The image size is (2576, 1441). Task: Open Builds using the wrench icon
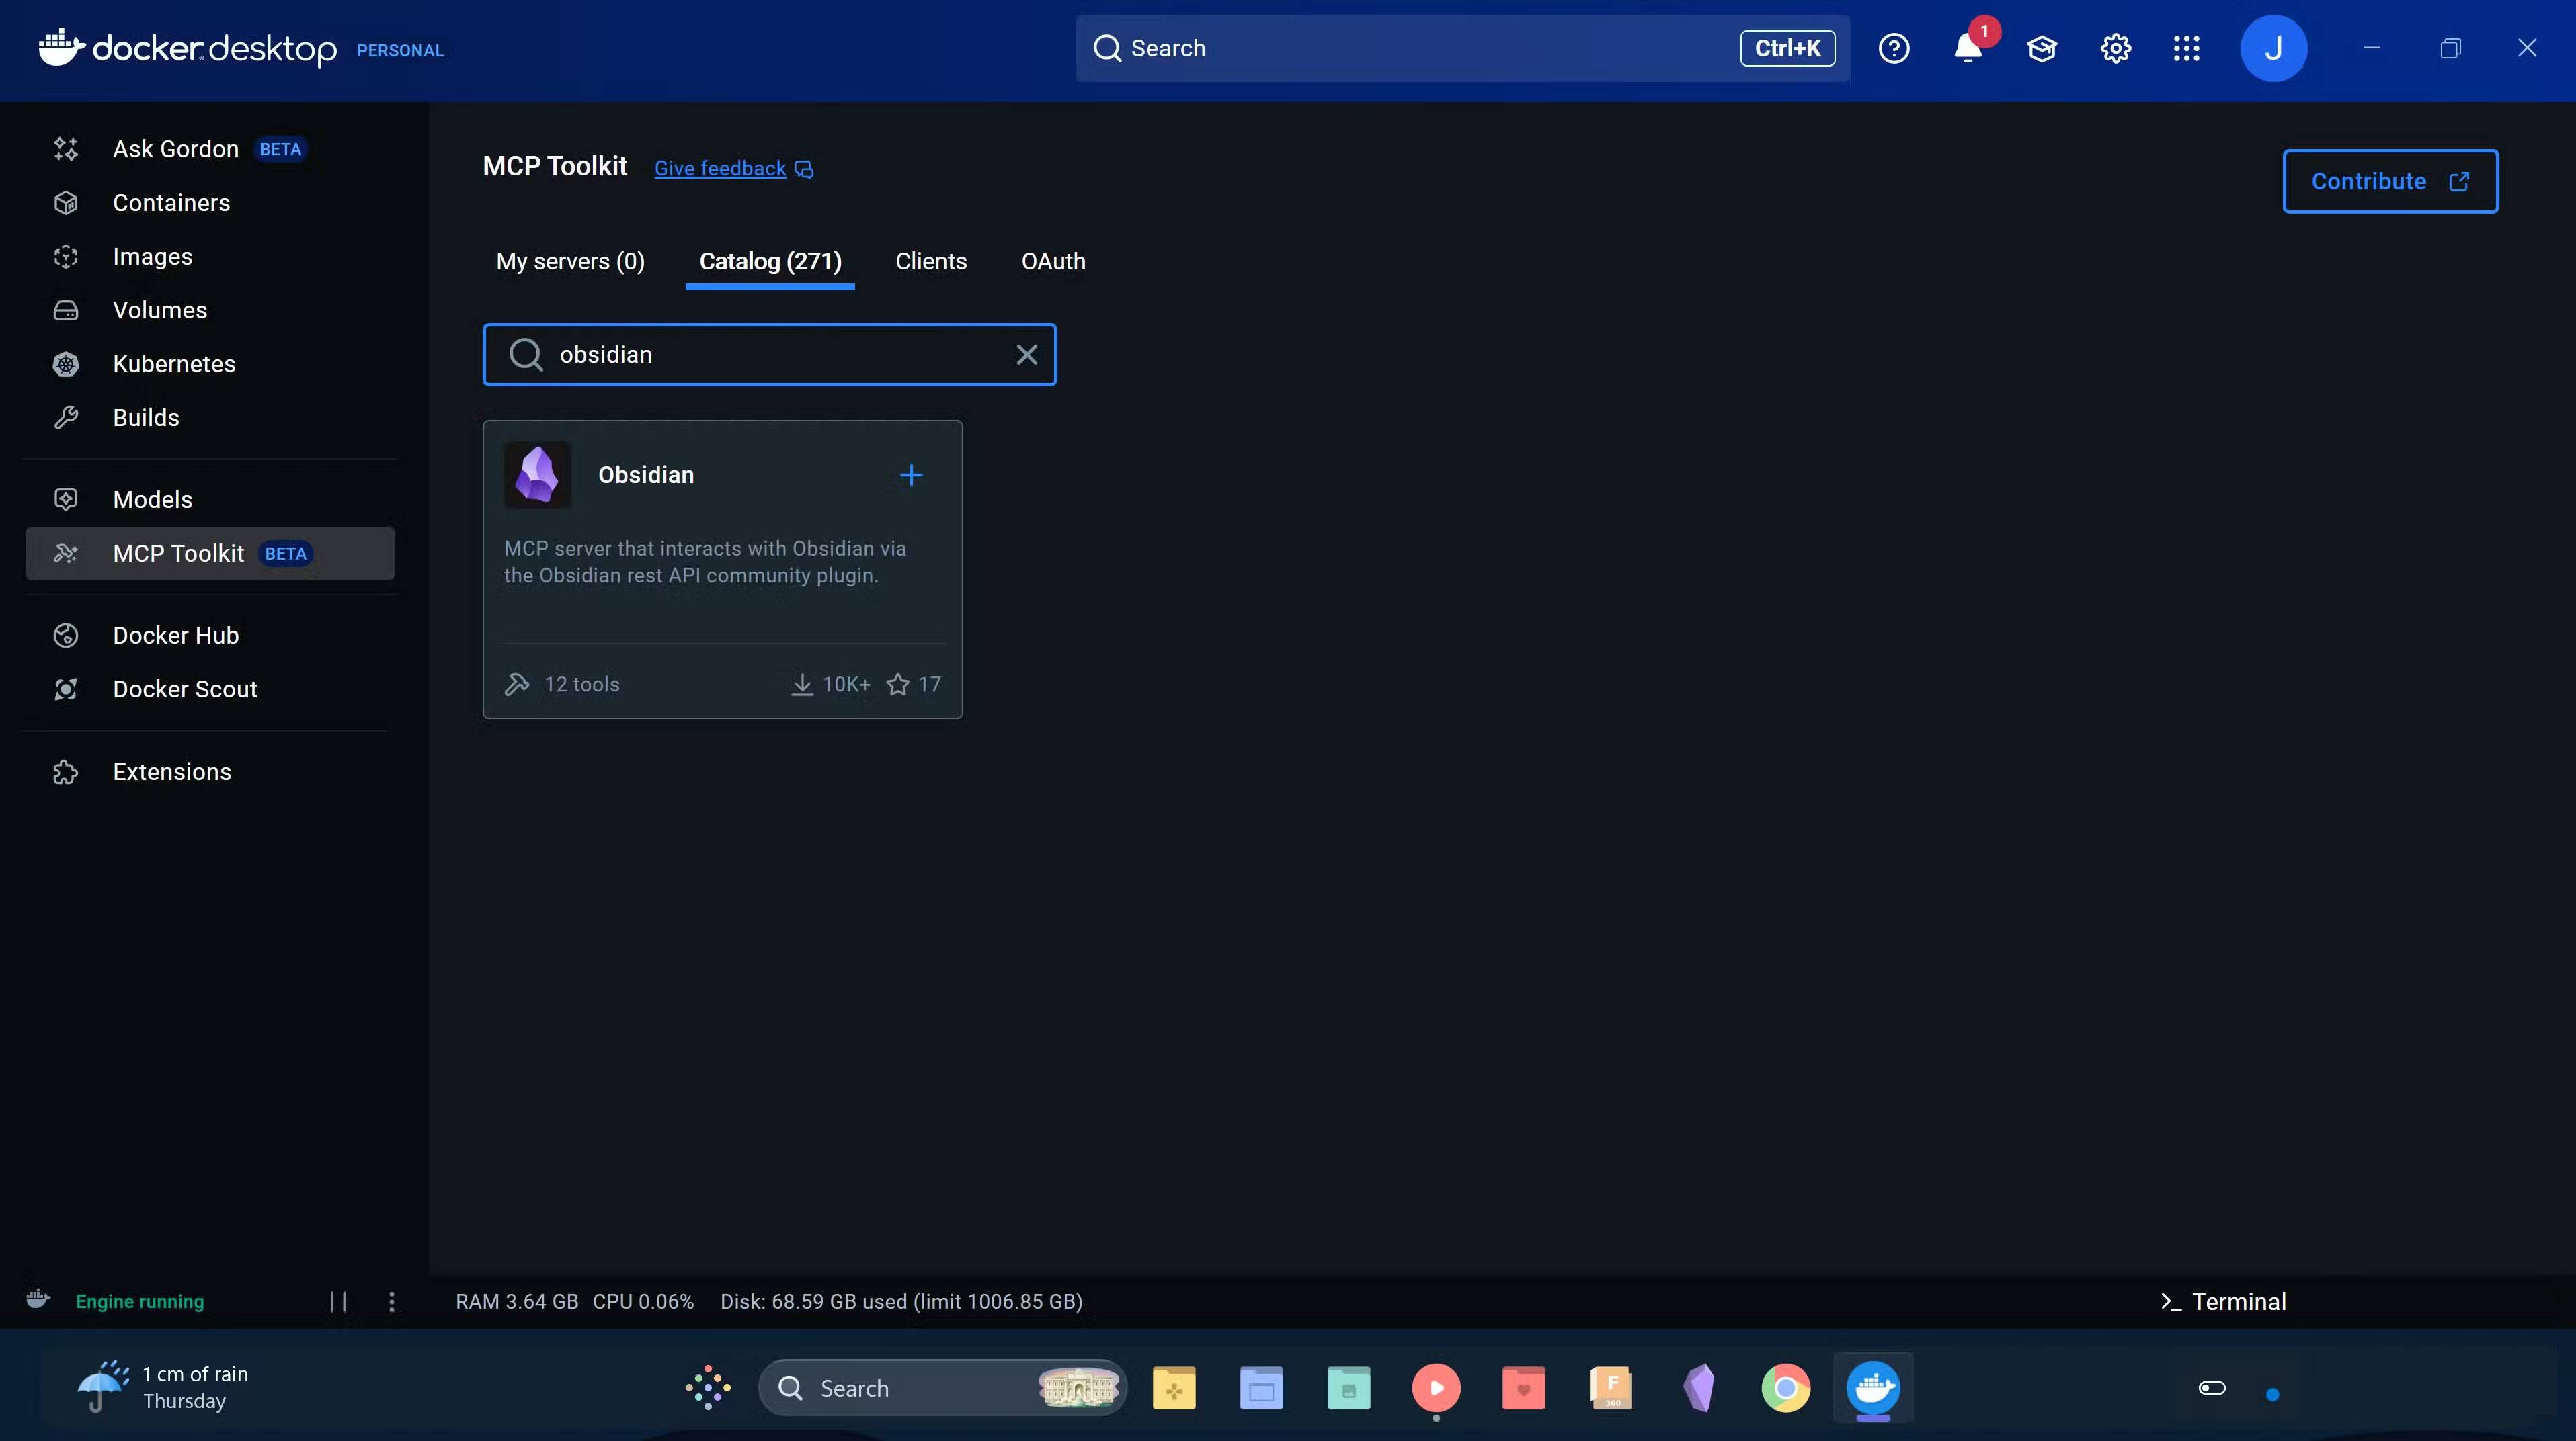(x=66, y=417)
